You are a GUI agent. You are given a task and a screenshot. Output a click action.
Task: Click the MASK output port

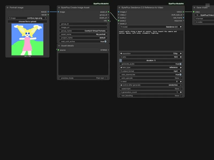click(48, 15)
